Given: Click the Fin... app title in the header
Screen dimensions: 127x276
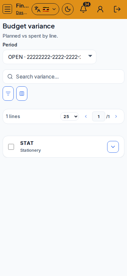Looking at the screenshot, I should [x=22, y=6].
